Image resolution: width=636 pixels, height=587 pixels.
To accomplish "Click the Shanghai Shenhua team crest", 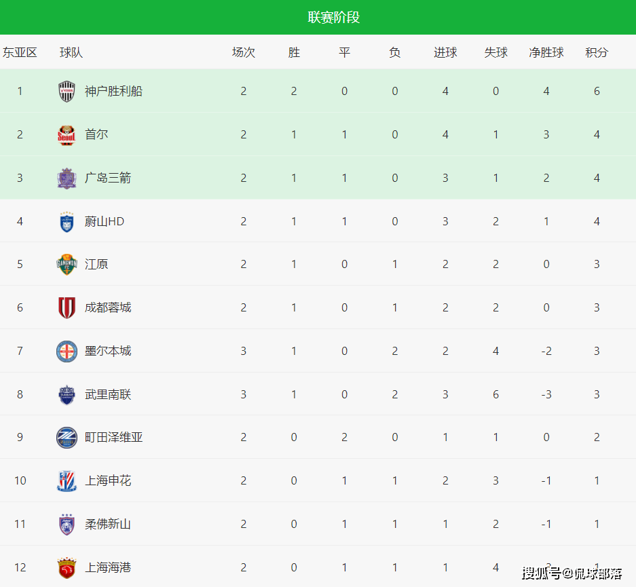I will tap(67, 480).
